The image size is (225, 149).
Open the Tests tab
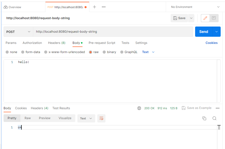coord(125,43)
